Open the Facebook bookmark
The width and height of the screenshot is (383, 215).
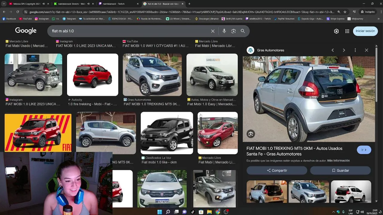click(x=9, y=19)
